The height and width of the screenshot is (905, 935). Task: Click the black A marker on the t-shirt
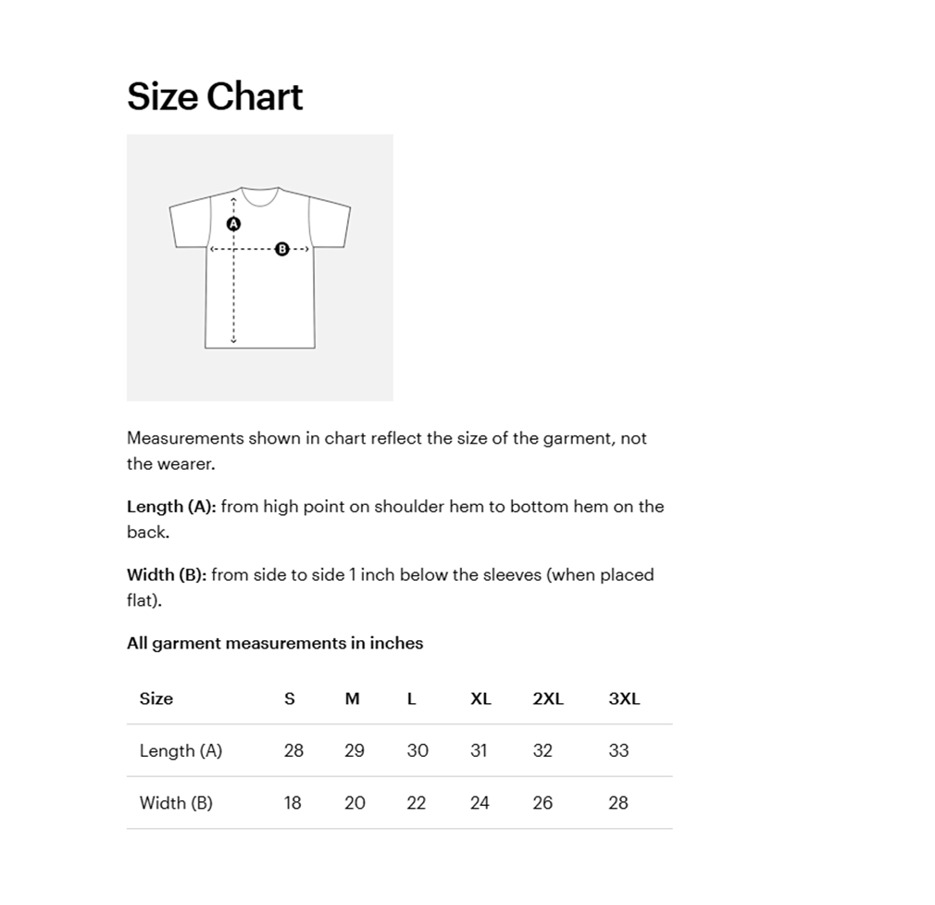(233, 224)
